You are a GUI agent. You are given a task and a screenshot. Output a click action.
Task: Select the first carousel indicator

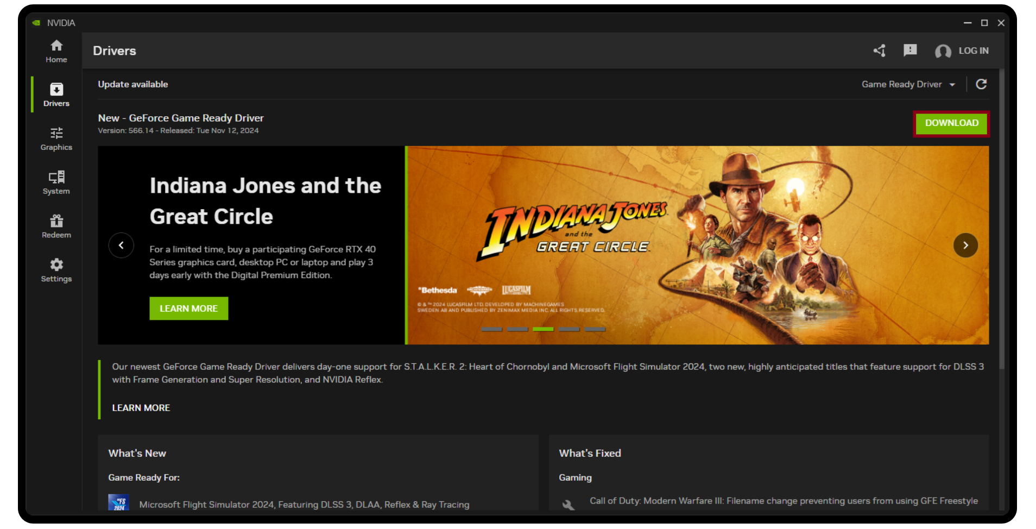491,329
